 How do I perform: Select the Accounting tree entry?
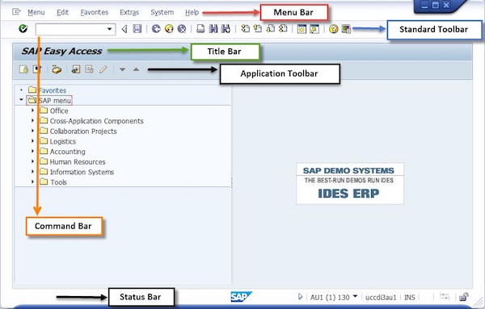pyautogui.click(x=63, y=151)
